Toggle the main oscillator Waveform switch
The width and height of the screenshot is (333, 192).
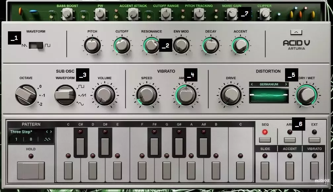tap(36, 45)
